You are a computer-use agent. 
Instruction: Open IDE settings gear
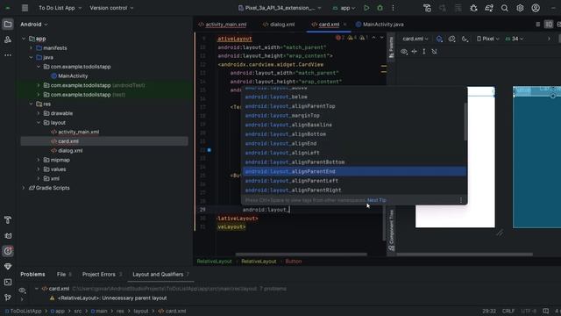click(520, 8)
